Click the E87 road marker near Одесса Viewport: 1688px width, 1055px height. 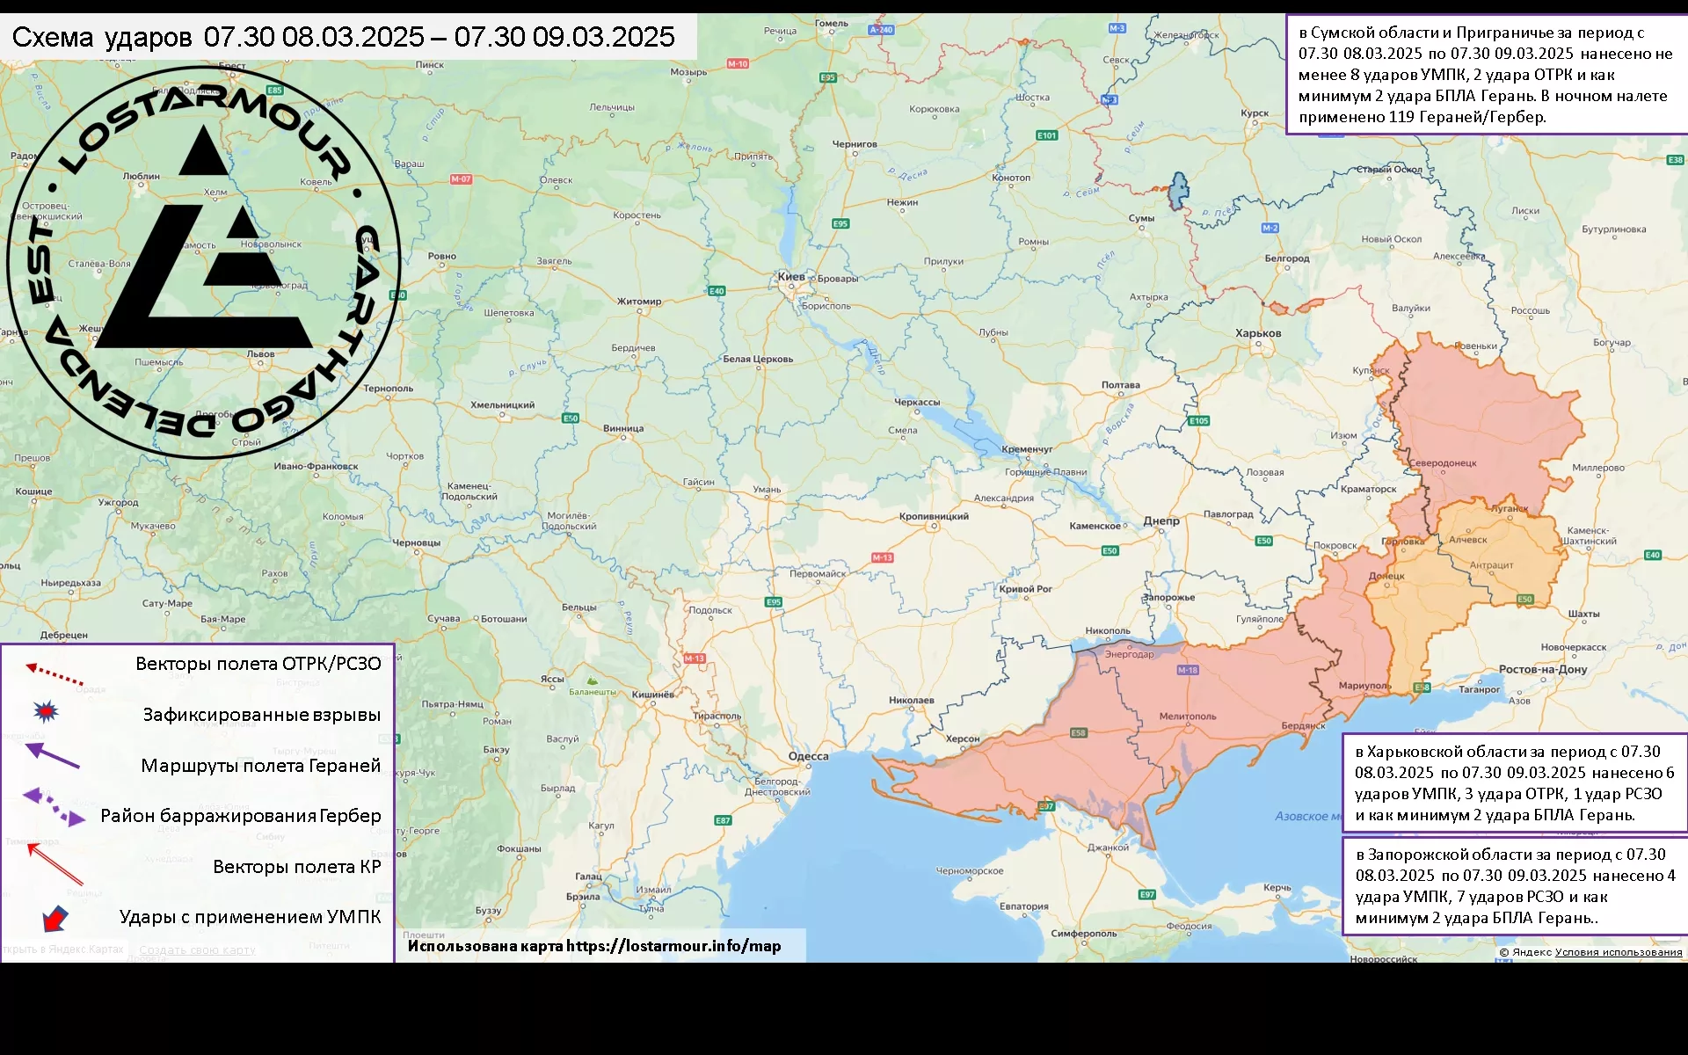tap(723, 820)
